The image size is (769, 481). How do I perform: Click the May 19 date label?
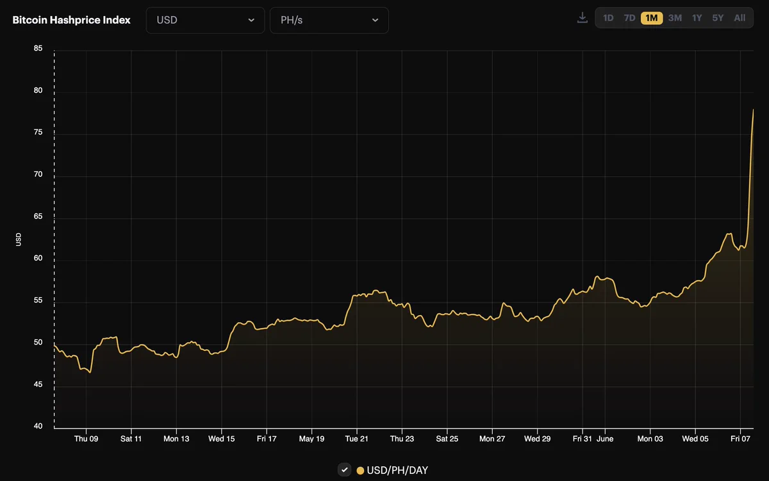(x=311, y=439)
